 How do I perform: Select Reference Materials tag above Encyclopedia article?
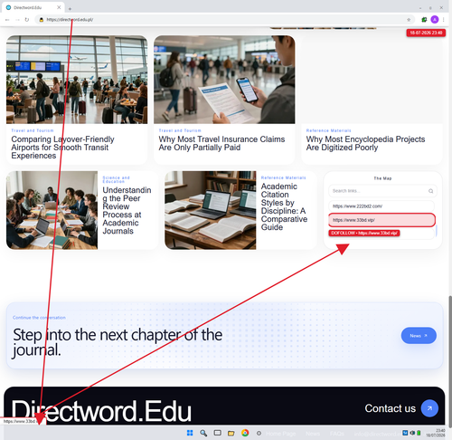(328, 130)
